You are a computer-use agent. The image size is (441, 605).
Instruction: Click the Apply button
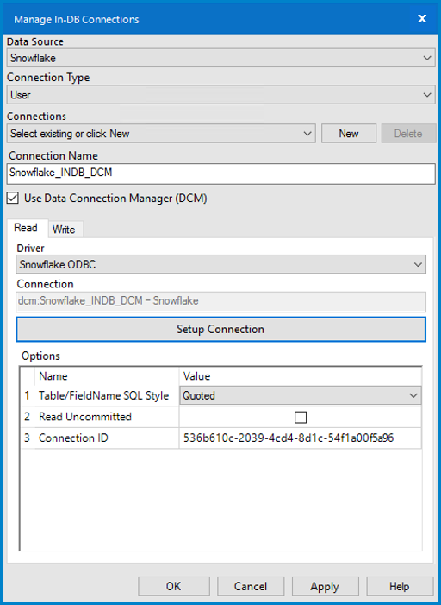(325, 587)
